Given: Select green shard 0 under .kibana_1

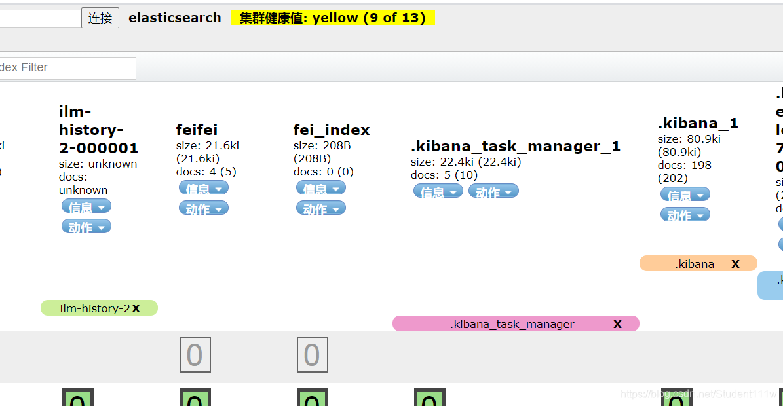Looking at the screenshot, I should pyautogui.click(x=677, y=397).
